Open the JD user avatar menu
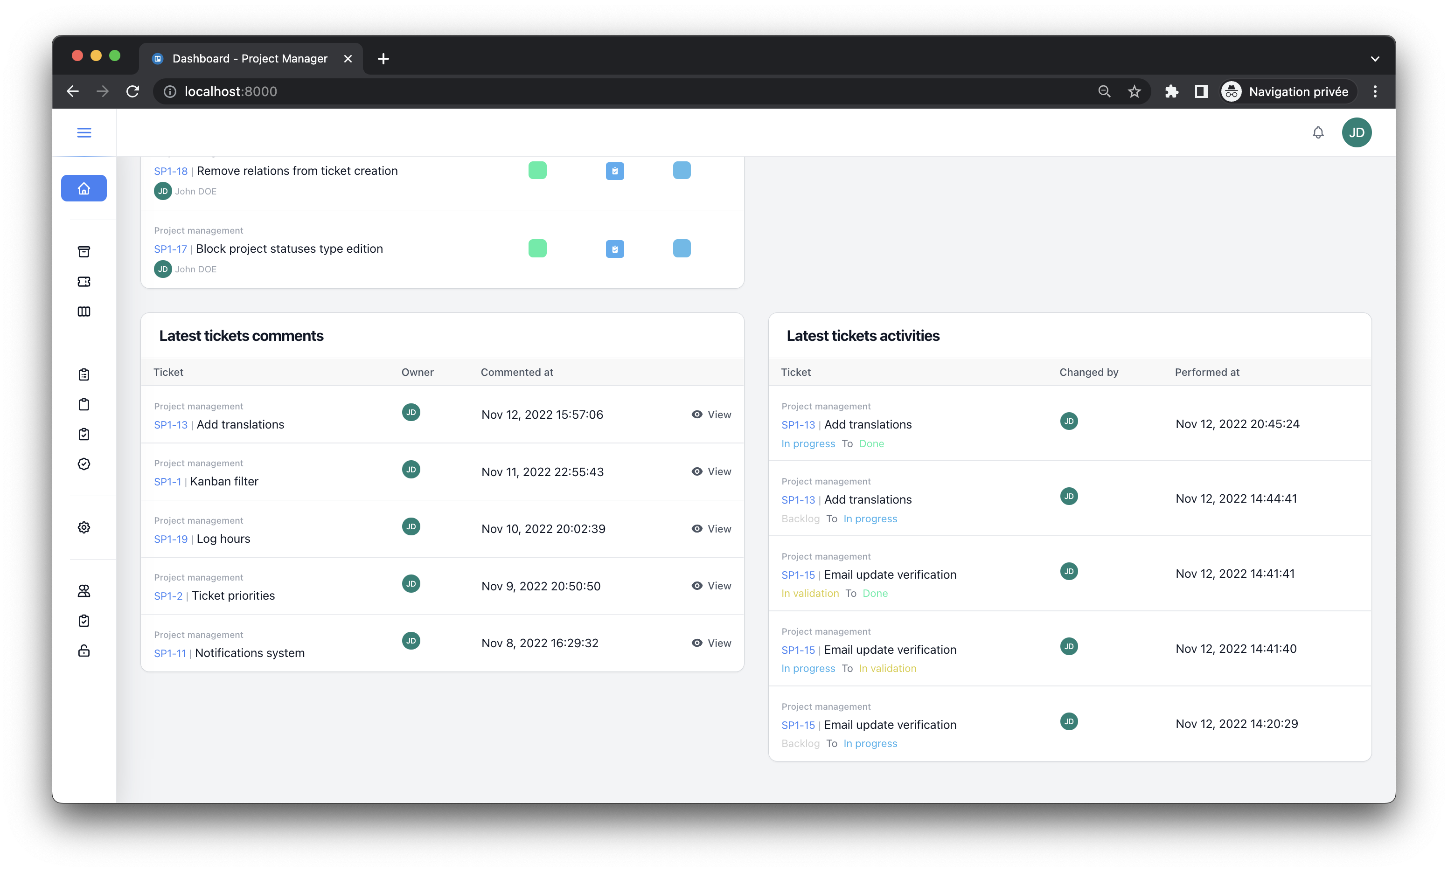The image size is (1448, 872). click(x=1356, y=133)
